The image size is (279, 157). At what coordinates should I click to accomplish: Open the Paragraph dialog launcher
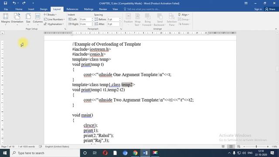(121, 29)
